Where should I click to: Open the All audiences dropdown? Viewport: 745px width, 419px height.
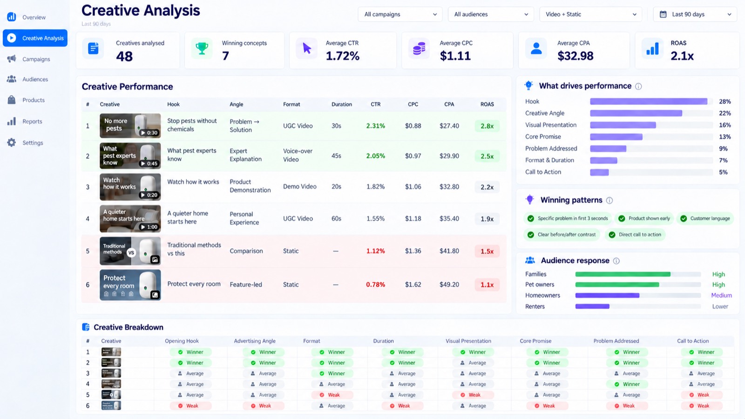[491, 14]
